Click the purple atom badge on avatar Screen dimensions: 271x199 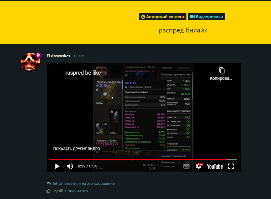click(38, 55)
